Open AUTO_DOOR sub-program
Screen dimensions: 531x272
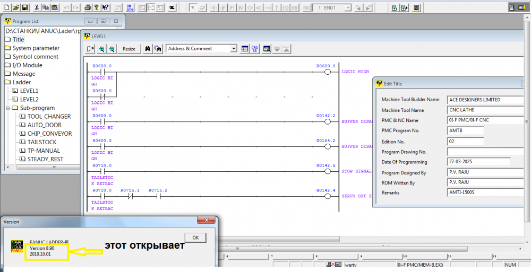(x=45, y=125)
